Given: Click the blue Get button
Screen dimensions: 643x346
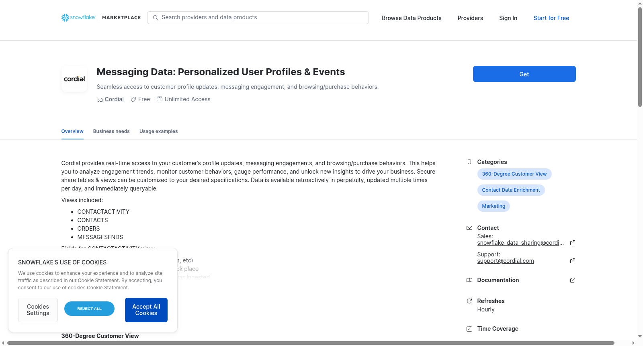Looking at the screenshot, I should [524, 74].
